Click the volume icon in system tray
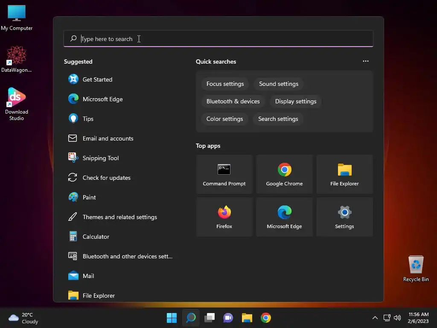This screenshot has height=328, width=437. [x=397, y=318]
